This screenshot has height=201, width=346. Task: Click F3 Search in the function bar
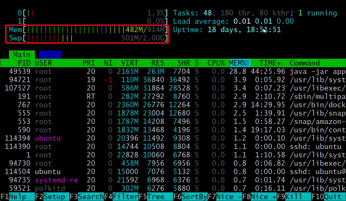[86, 197]
